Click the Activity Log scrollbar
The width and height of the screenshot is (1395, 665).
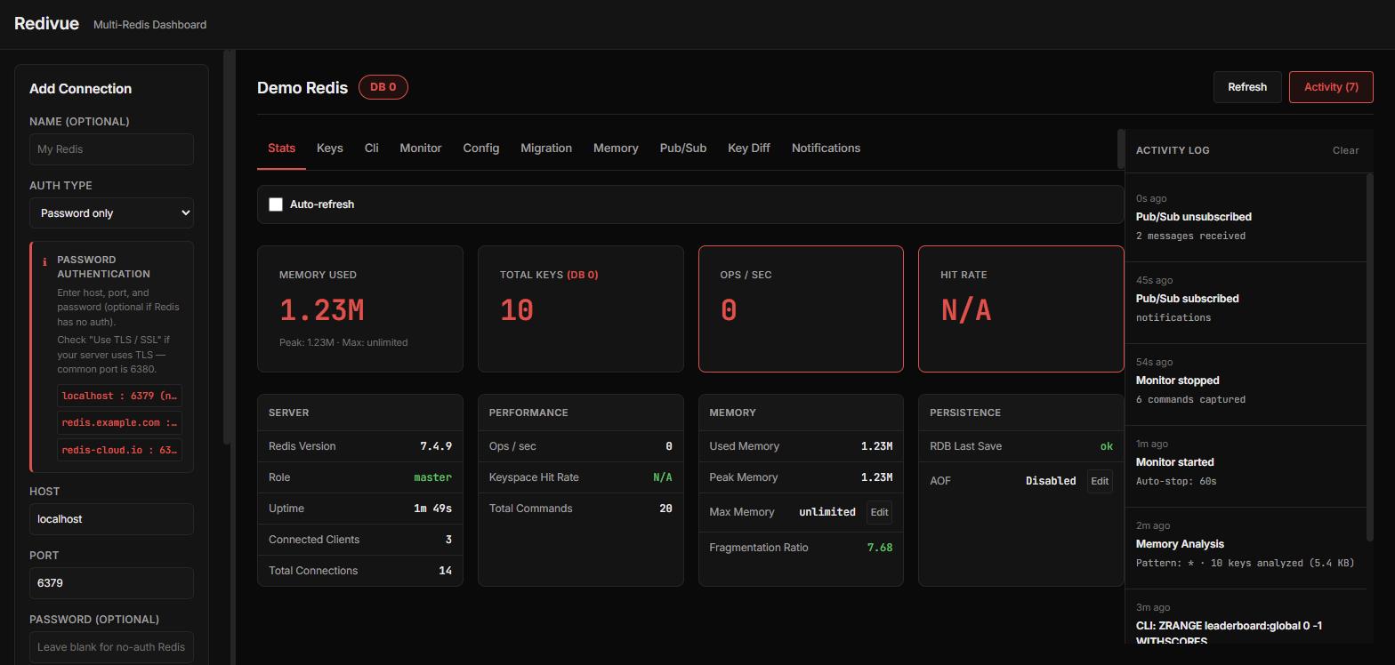1370,356
